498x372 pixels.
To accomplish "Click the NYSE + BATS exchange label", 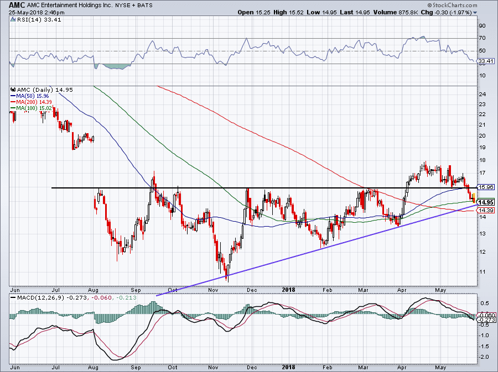I will (133, 5).
